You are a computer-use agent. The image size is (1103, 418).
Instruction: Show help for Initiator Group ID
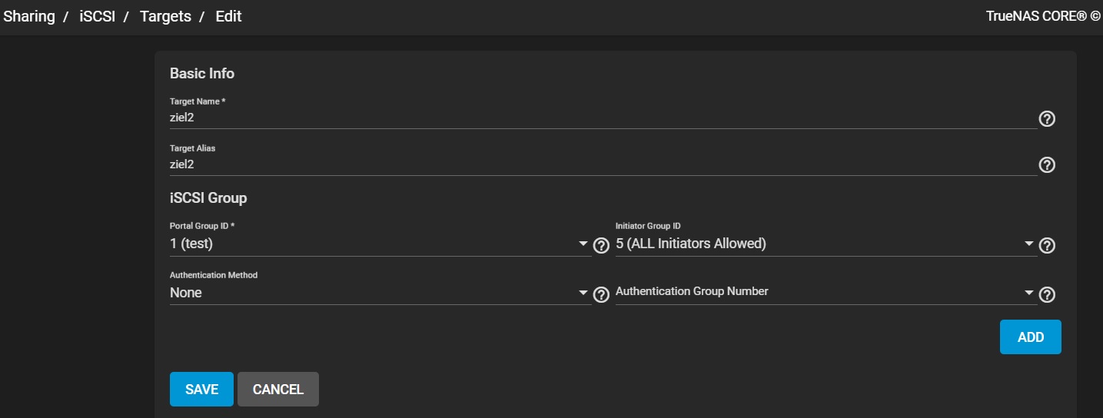pyautogui.click(x=1046, y=246)
